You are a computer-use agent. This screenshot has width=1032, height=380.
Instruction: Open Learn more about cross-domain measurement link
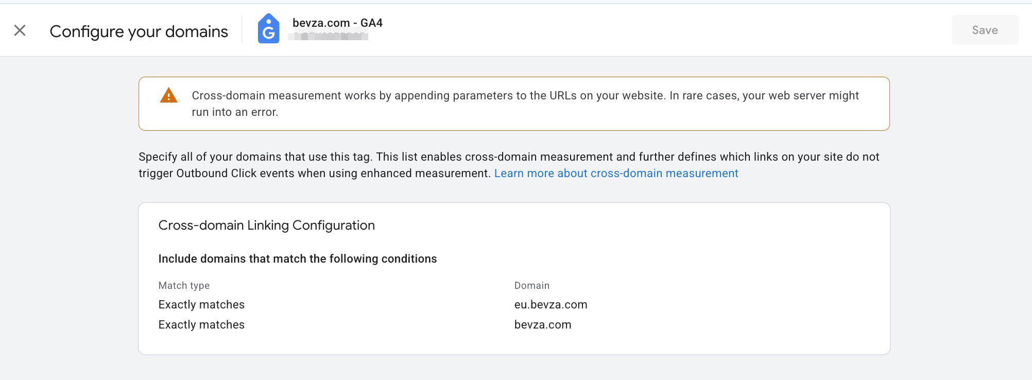[x=616, y=174]
